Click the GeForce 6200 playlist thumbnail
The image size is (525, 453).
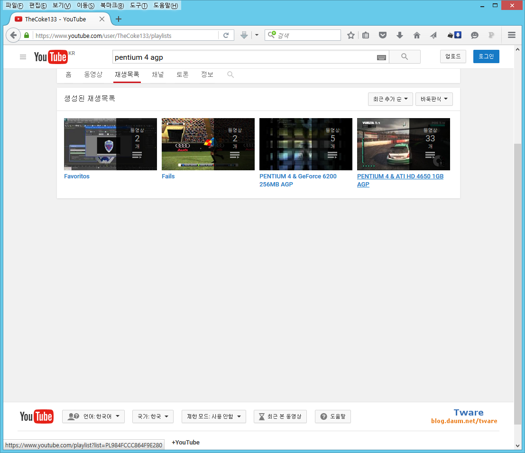tap(306, 144)
